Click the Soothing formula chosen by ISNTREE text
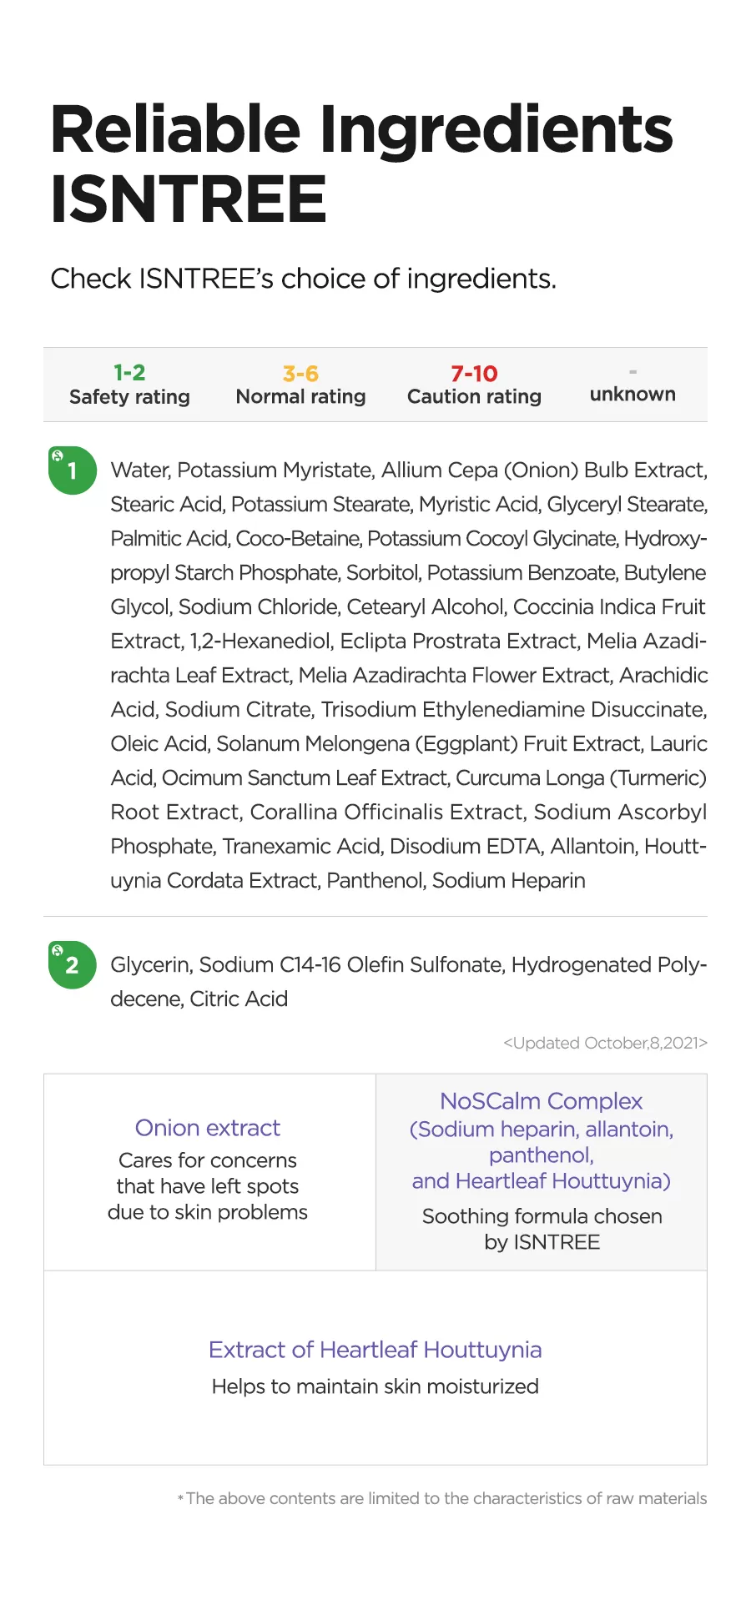This screenshot has width=751, height=1605. (542, 1229)
